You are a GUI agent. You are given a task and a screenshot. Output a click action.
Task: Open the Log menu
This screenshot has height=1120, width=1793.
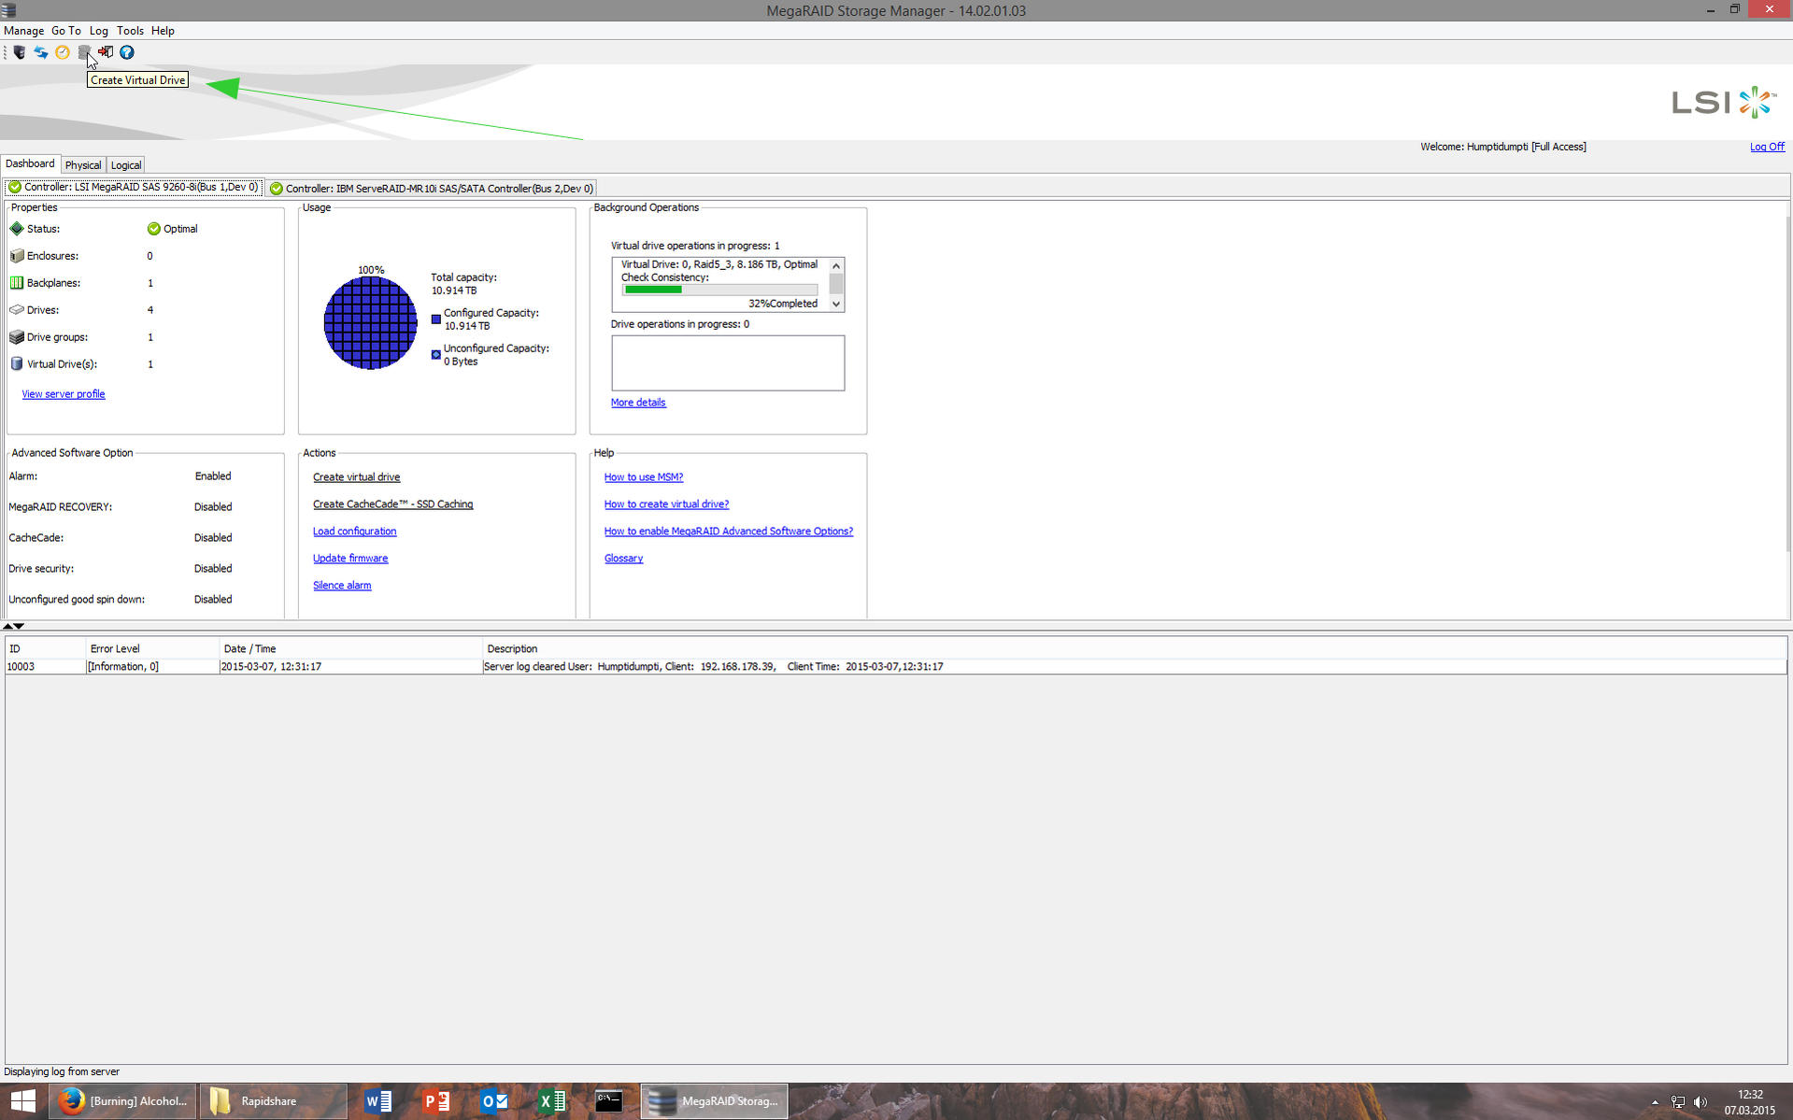pos(98,31)
